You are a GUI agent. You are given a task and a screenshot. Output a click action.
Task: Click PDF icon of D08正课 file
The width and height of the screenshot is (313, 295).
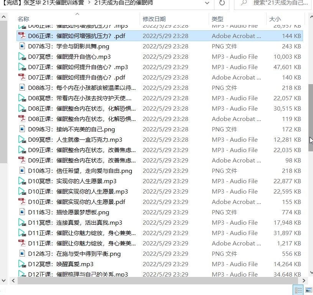(22, 119)
